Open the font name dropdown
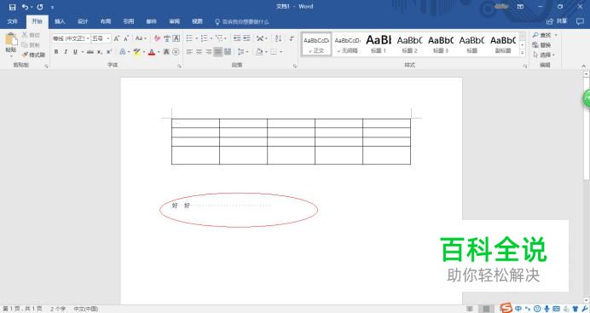Viewport: 590px width, 313px height. click(x=88, y=38)
